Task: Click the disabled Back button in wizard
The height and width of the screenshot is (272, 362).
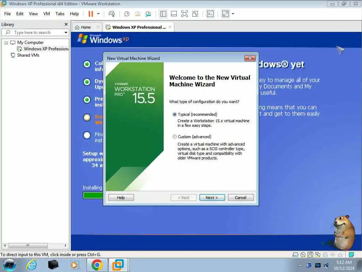Action: click(183, 198)
